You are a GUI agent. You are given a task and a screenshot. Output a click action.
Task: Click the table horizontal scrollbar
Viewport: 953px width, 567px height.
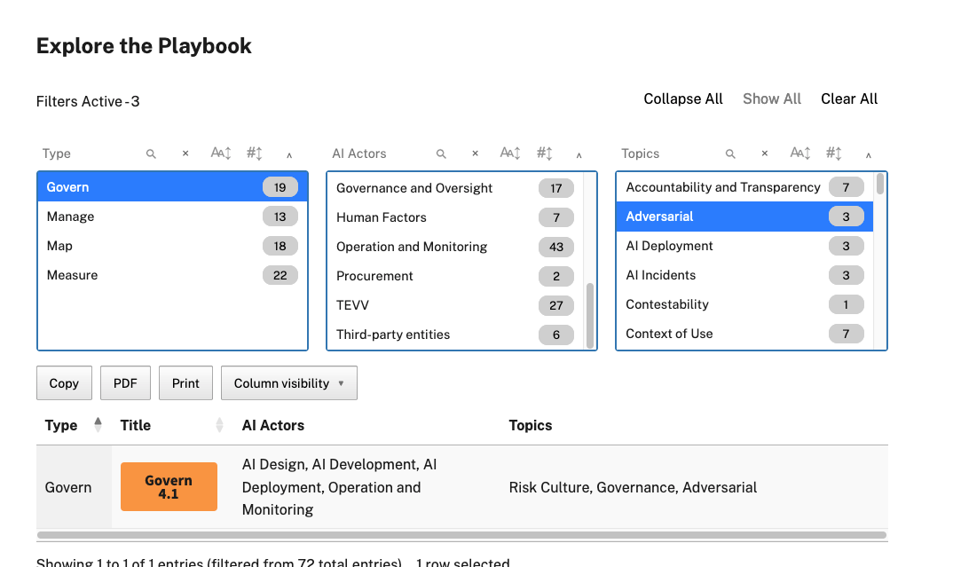(462, 535)
